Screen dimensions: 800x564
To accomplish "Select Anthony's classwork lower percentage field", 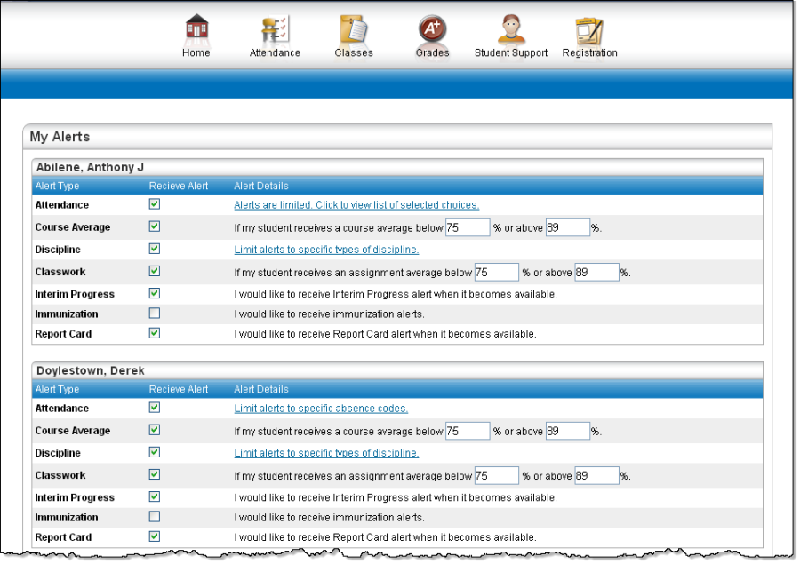I will (x=497, y=272).
